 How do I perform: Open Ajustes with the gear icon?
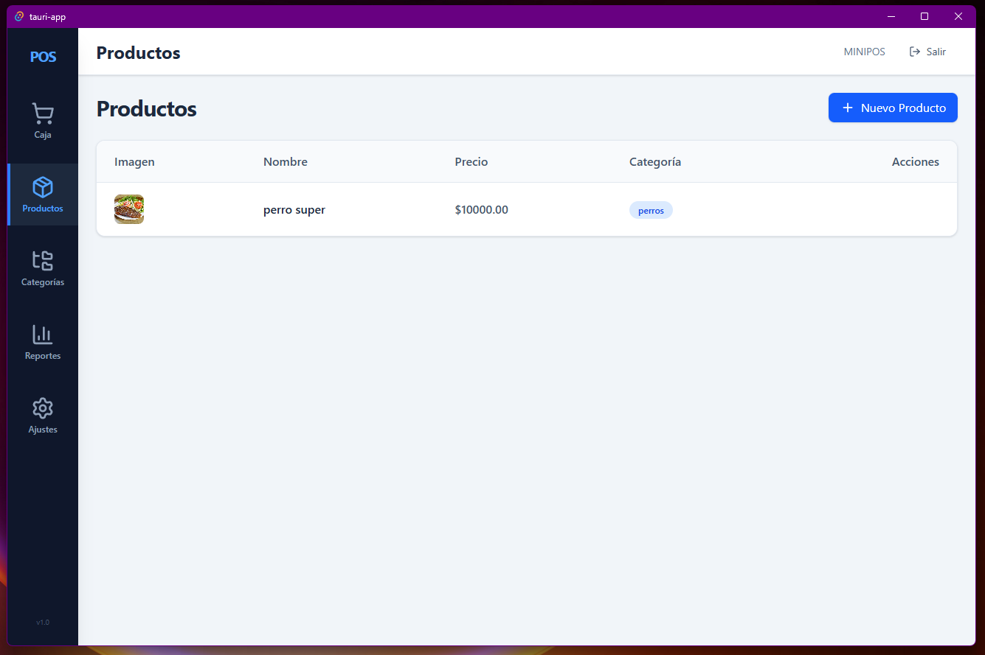(43, 408)
